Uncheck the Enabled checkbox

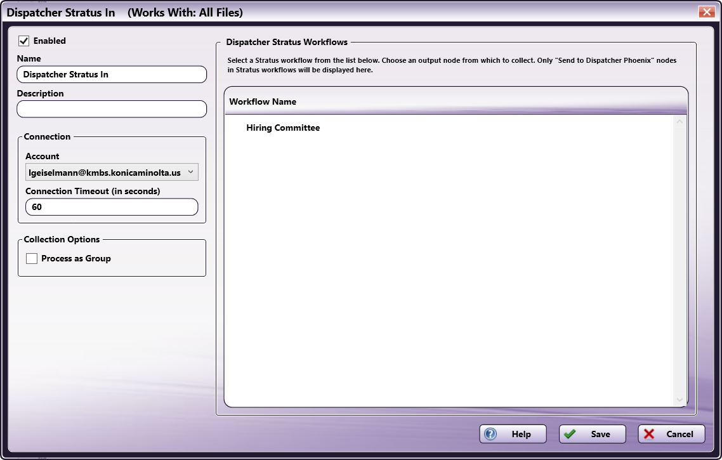coord(24,41)
